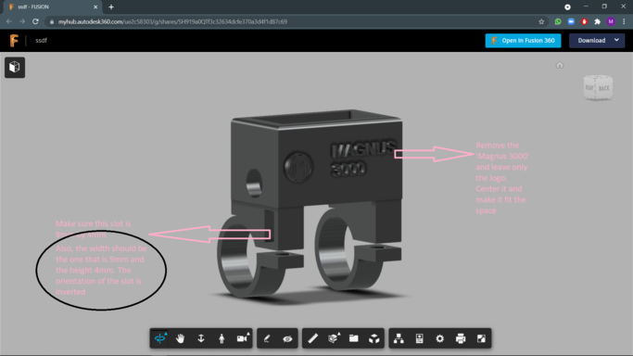633x356 pixels.
Task: Open viewer Settings gear
Action: (440, 338)
